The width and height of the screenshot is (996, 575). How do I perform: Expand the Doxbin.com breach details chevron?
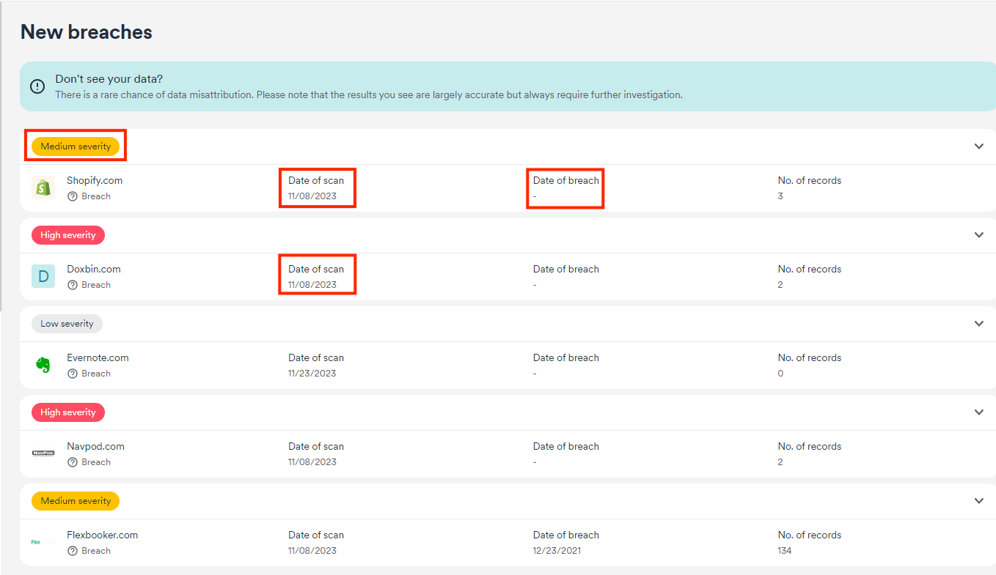pos(978,235)
